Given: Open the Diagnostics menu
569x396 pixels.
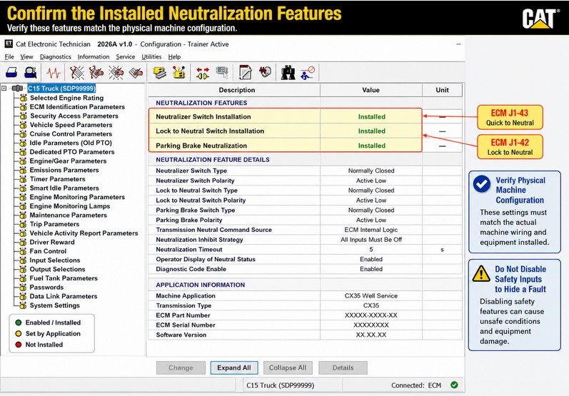Looking at the screenshot, I should pyautogui.click(x=56, y=56).
